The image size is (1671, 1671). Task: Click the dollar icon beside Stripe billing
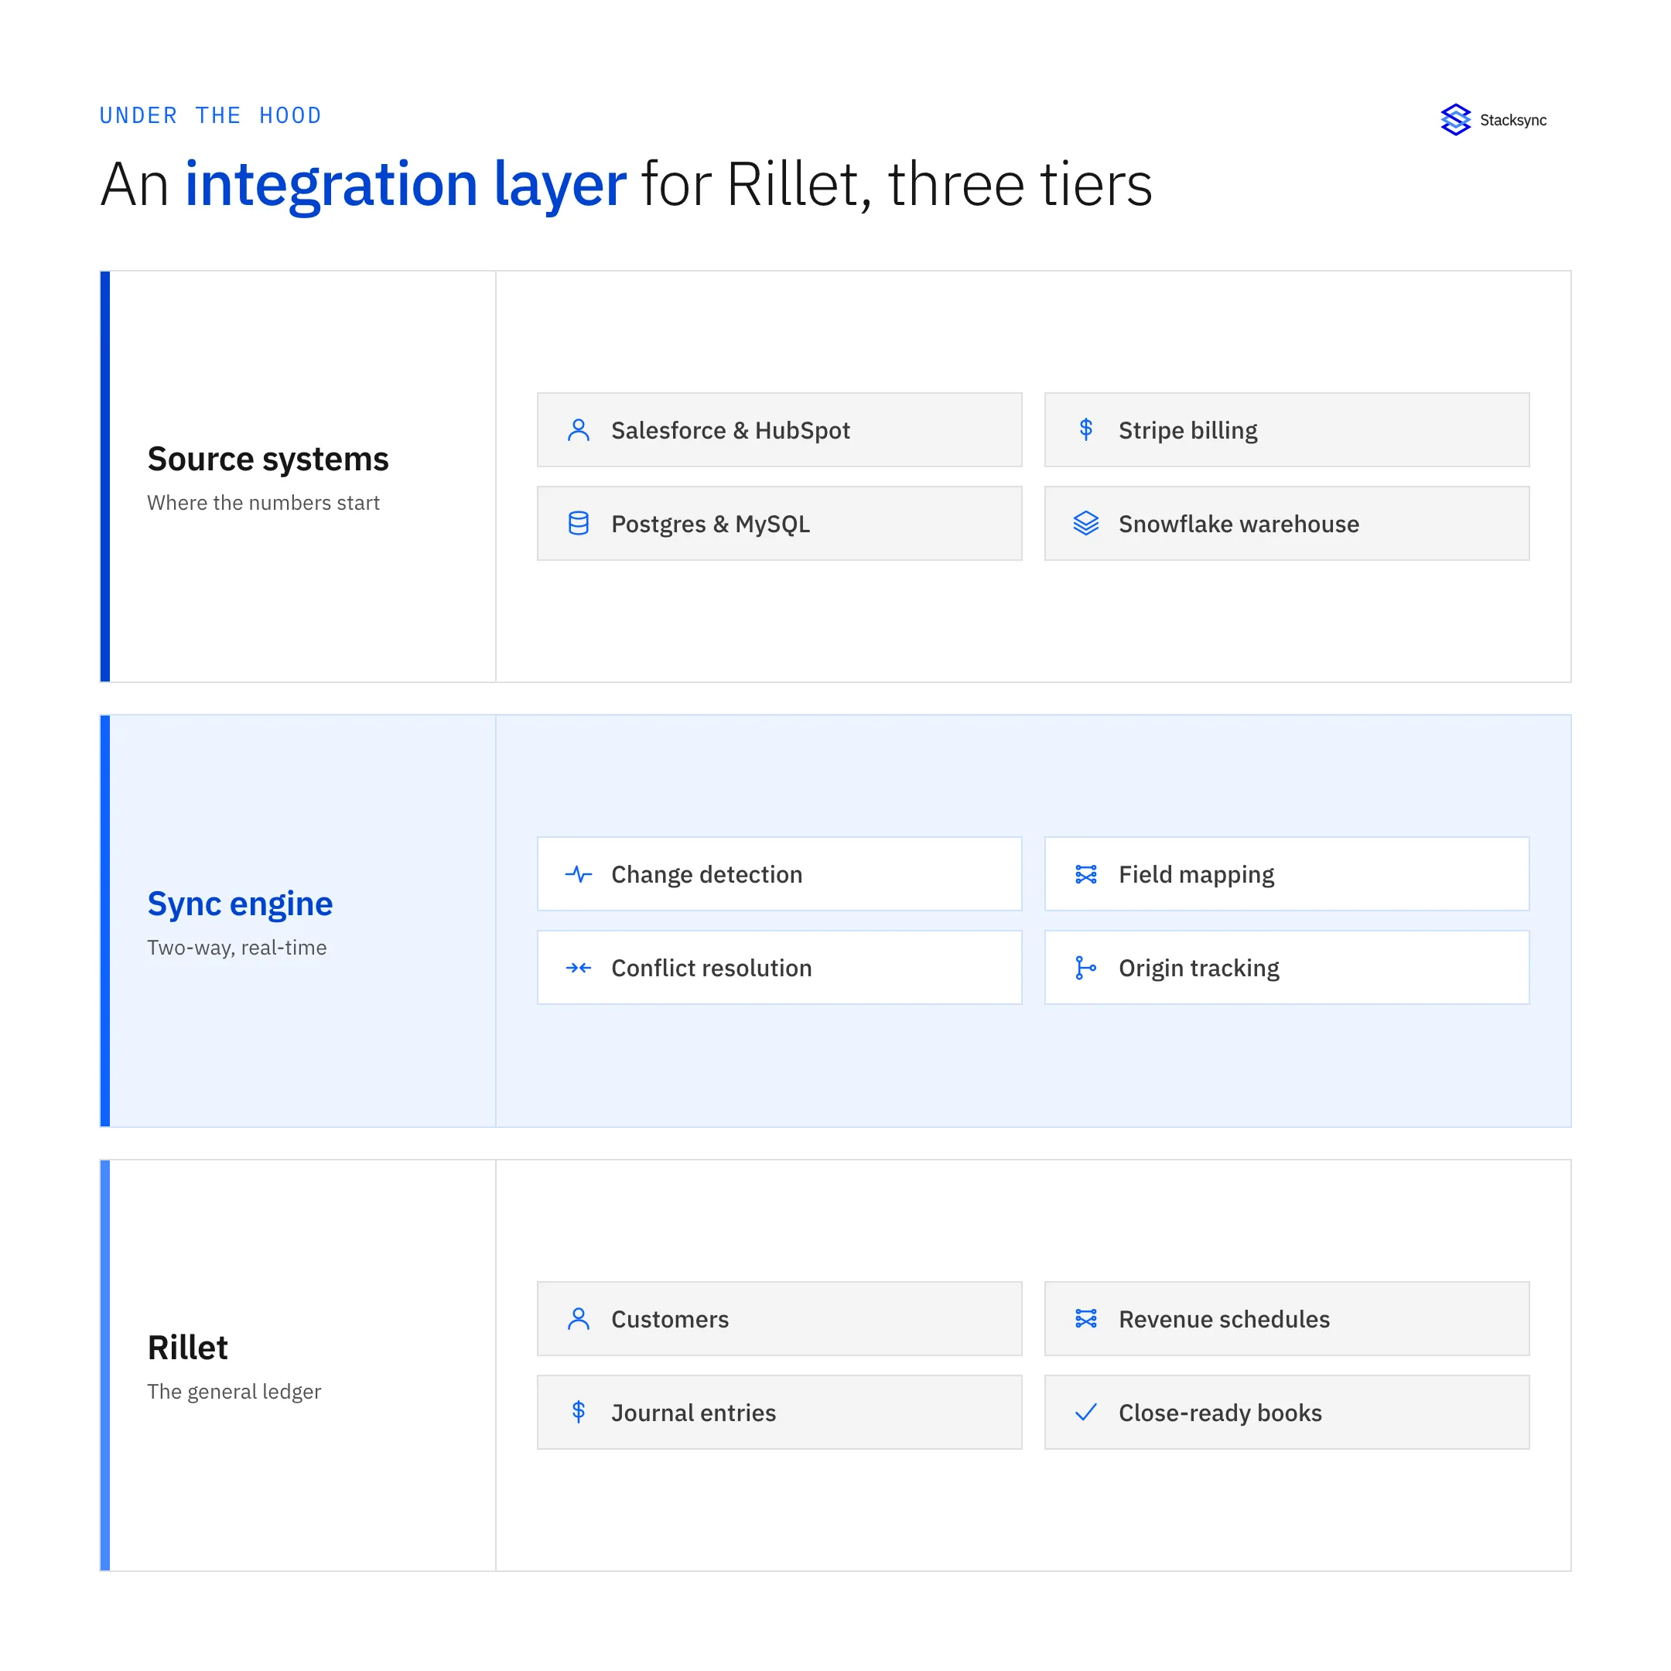pyautogui.click(x=1086, y=430)
